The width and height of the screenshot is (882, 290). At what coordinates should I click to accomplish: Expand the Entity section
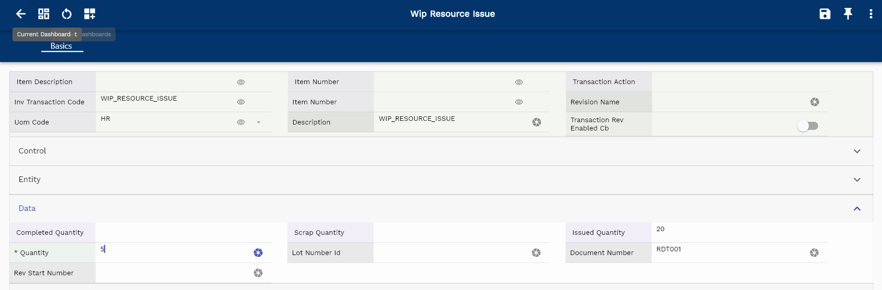coord(857,180)
